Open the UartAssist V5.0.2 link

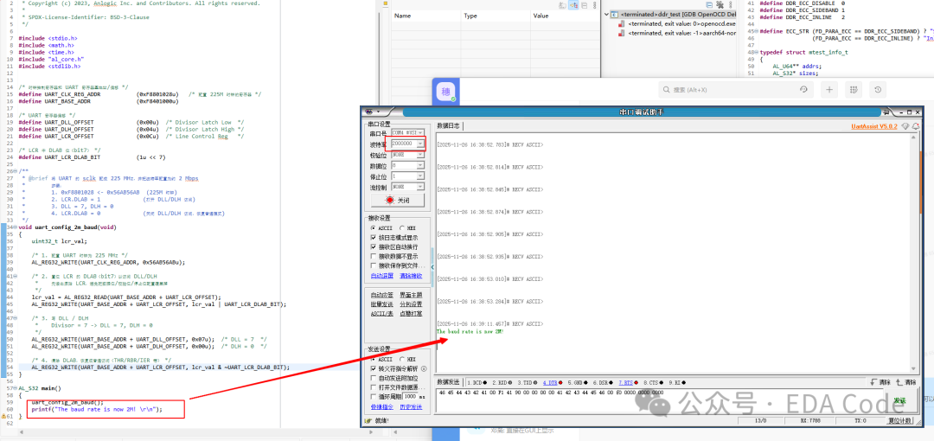874,126
